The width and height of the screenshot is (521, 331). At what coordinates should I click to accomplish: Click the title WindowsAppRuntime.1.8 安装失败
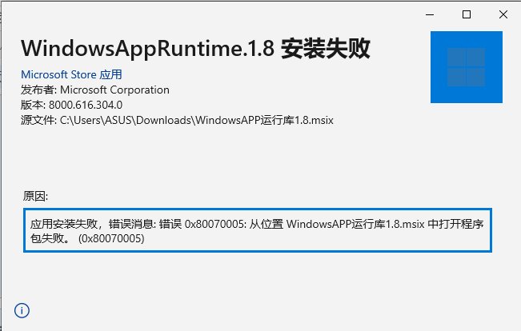(195, 49)
